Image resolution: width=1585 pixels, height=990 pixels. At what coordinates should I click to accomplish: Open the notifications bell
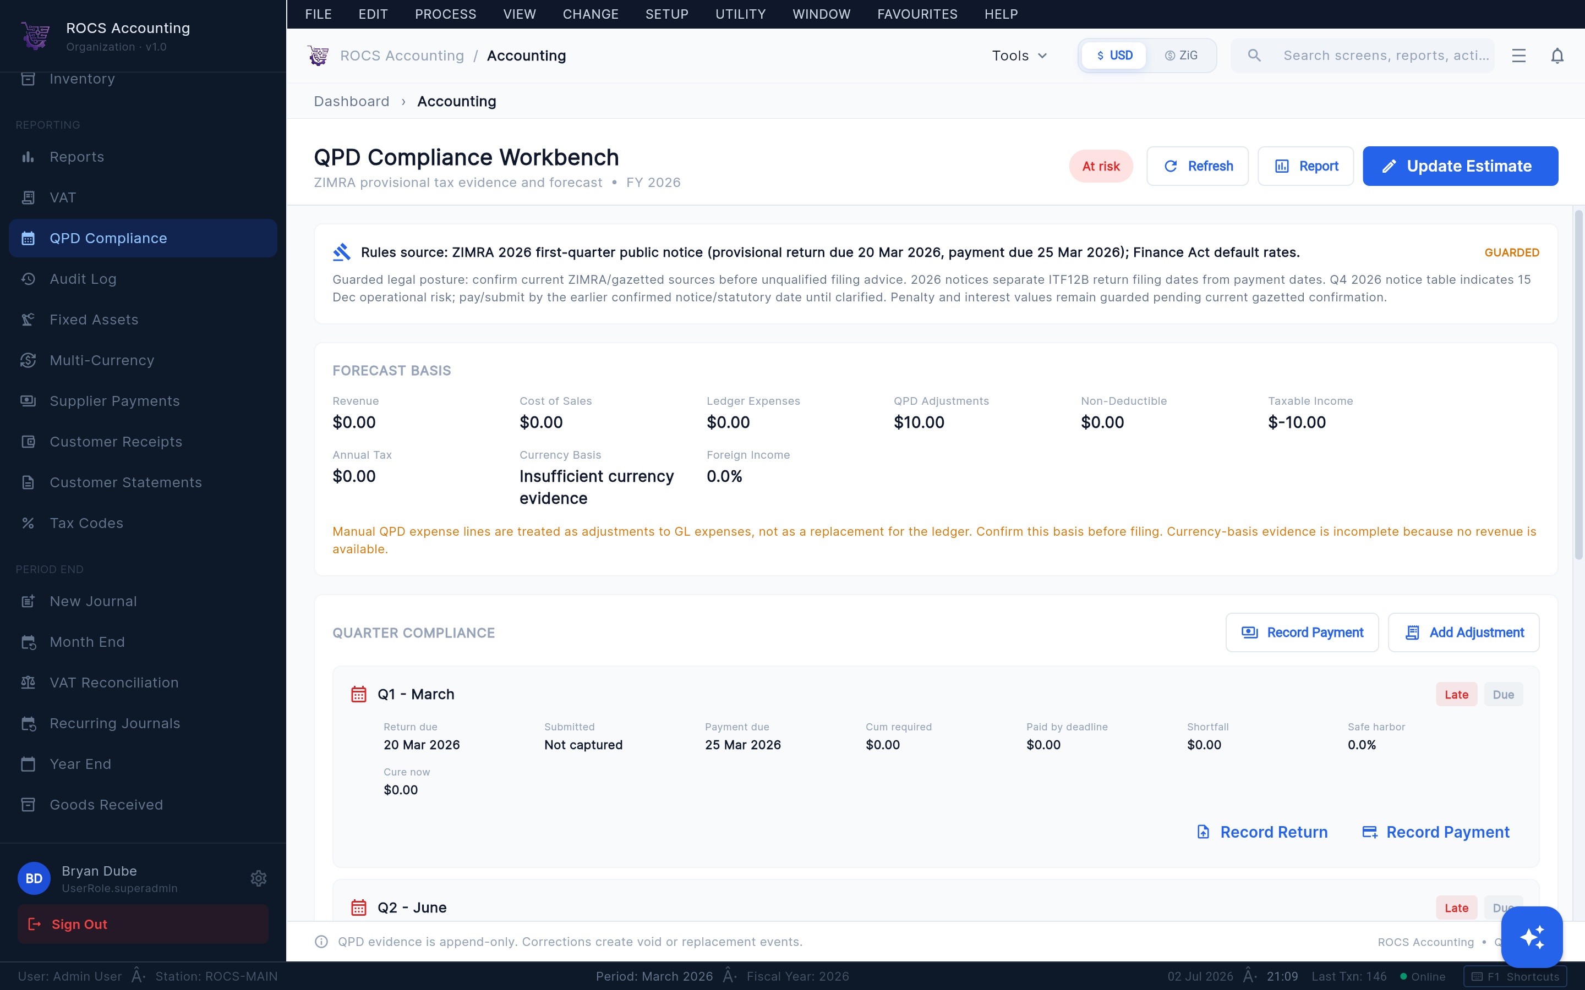[x=1557, y=56]
